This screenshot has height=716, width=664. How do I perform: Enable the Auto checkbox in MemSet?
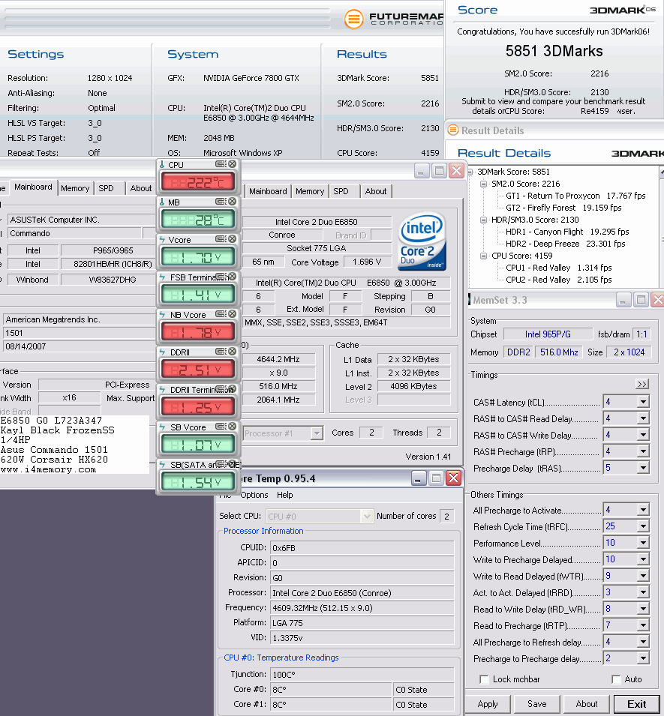(x=616, y=679)
